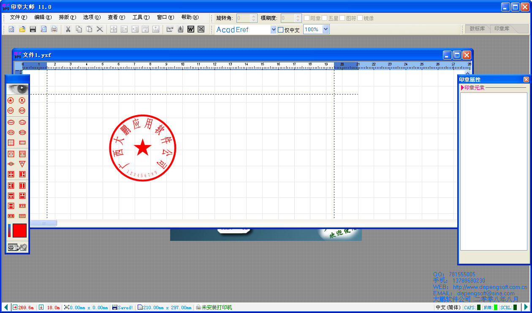
Task: Click the large red color swatch
Action: (x=19, y=230)
